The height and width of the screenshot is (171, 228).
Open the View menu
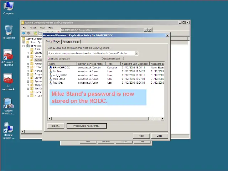click(x=42, y=28)
